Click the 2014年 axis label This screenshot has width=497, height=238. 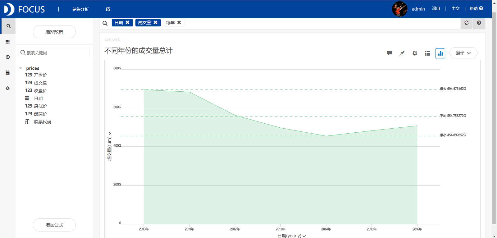326,229
